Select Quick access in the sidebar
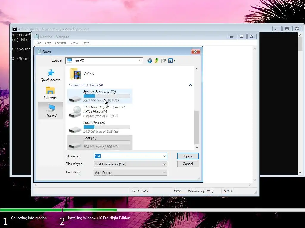This screenshot has width=305, height=228. point(50,75)
